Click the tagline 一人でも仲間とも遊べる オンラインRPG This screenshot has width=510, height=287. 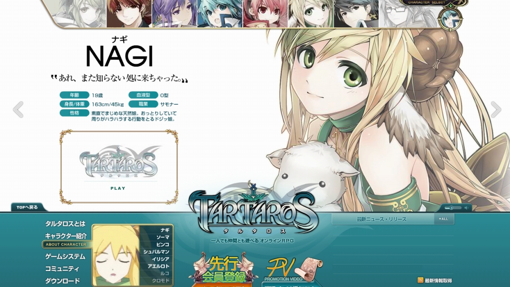(x=253, y=241)
